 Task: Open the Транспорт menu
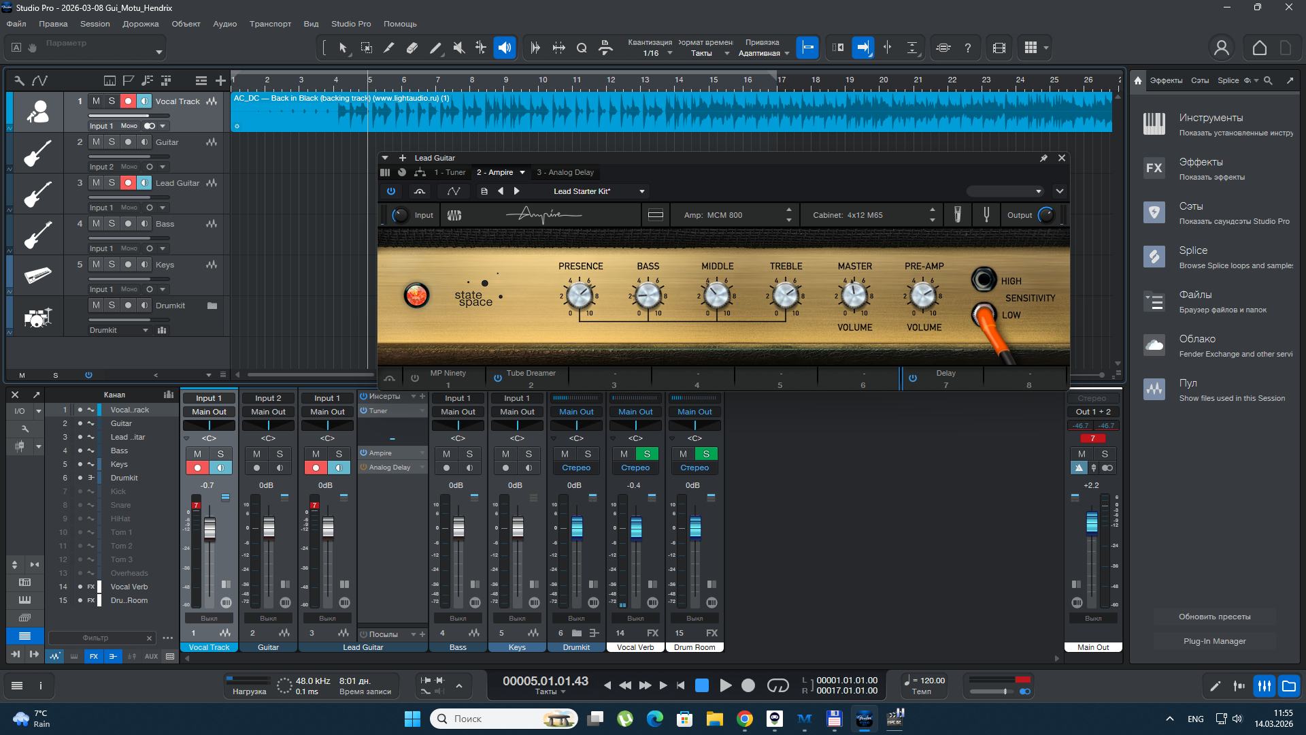(270, 24)
